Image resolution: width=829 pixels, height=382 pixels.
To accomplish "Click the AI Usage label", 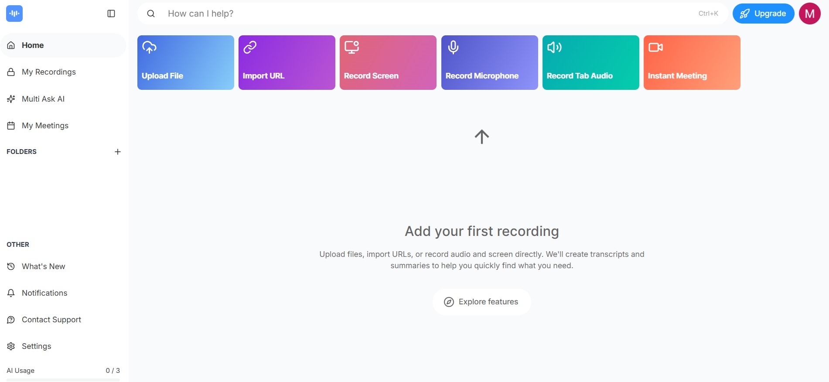I will (x=20, y=371).
